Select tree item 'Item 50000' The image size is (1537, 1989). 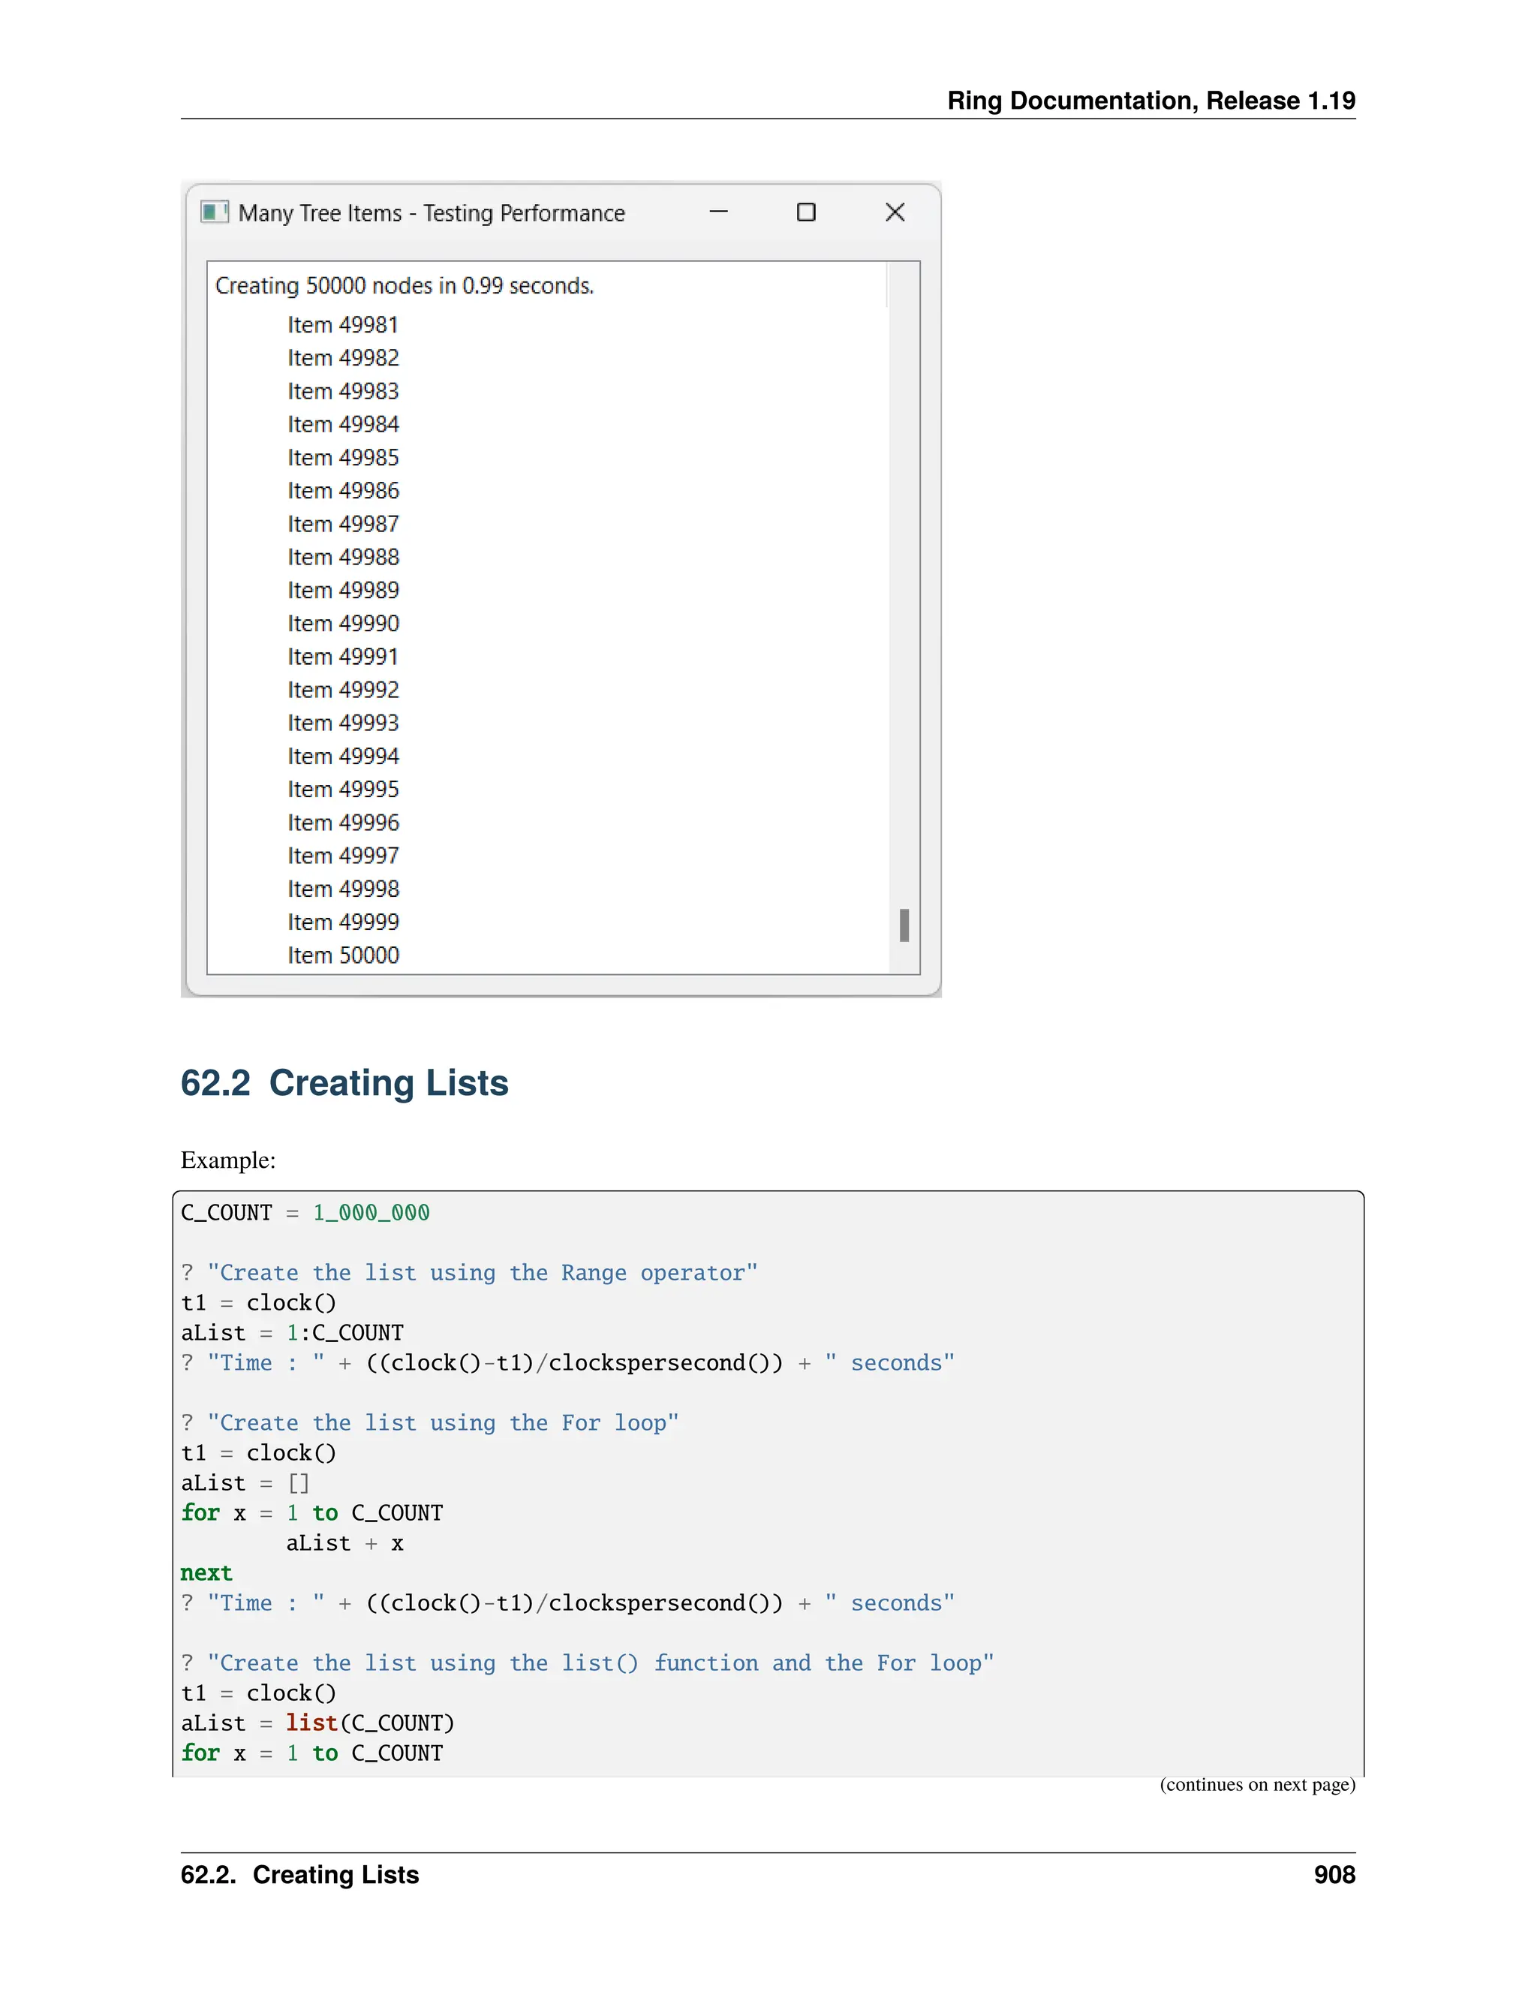click(x=343, y=955)
